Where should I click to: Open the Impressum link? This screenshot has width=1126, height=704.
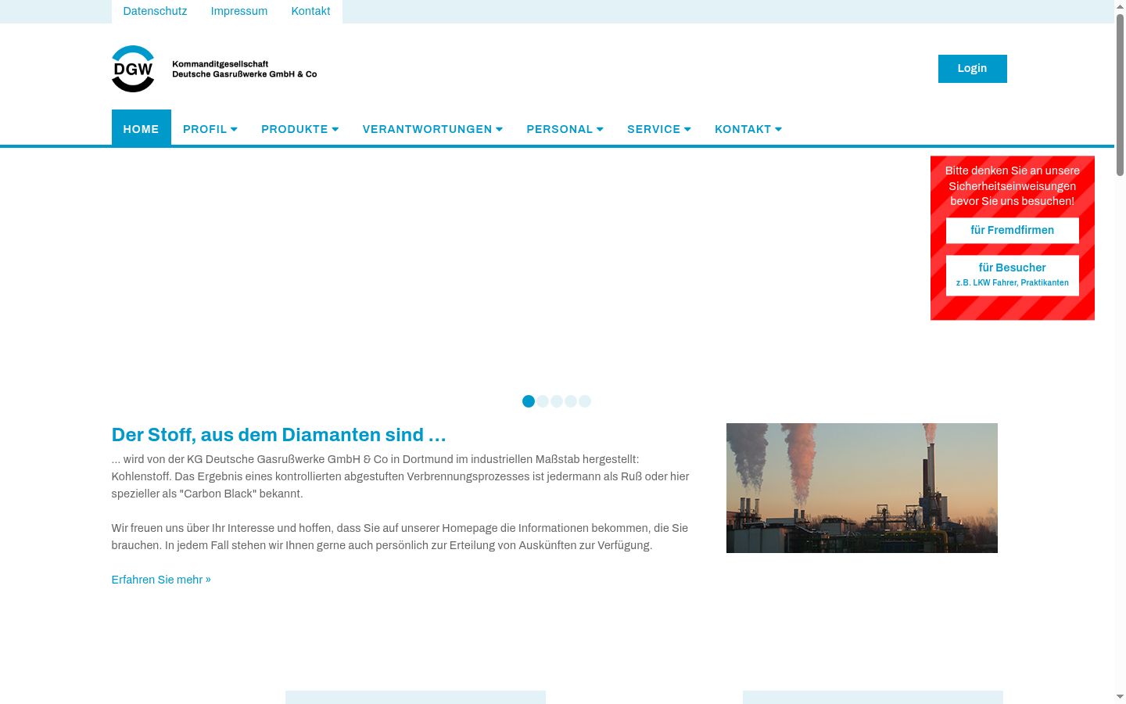[239, 11]
